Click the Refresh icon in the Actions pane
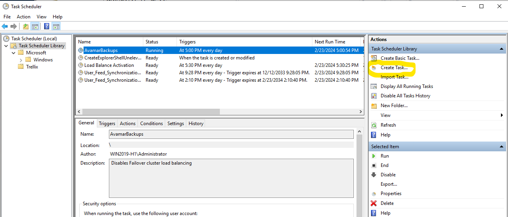Viewport: 508px width, 217px height. [x=374, y=125]
